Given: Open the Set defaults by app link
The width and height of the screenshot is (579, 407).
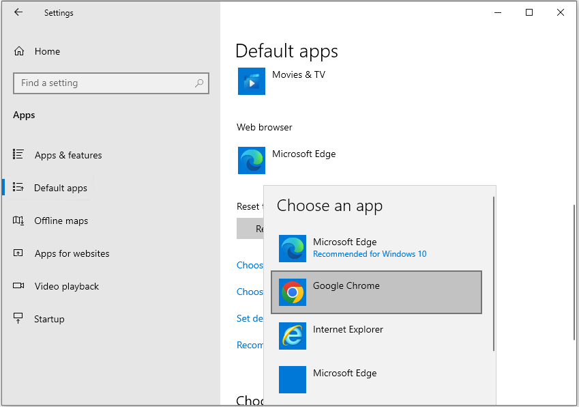Looking at the screenshot, I should (x=250, y=318).
